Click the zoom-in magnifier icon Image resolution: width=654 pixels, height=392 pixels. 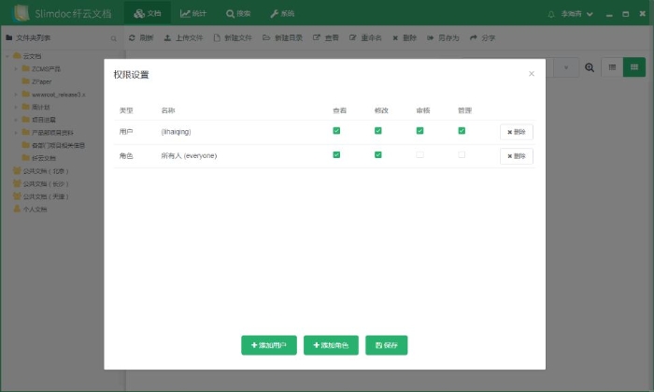(x=590, y=67)
